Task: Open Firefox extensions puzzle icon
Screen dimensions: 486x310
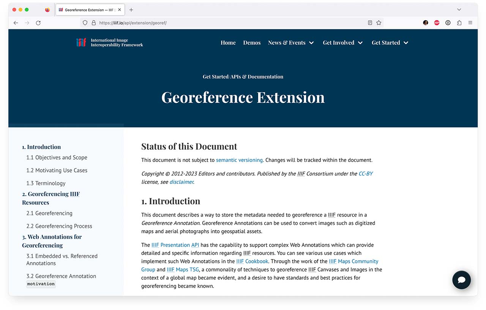Action: tap(459, 23)
